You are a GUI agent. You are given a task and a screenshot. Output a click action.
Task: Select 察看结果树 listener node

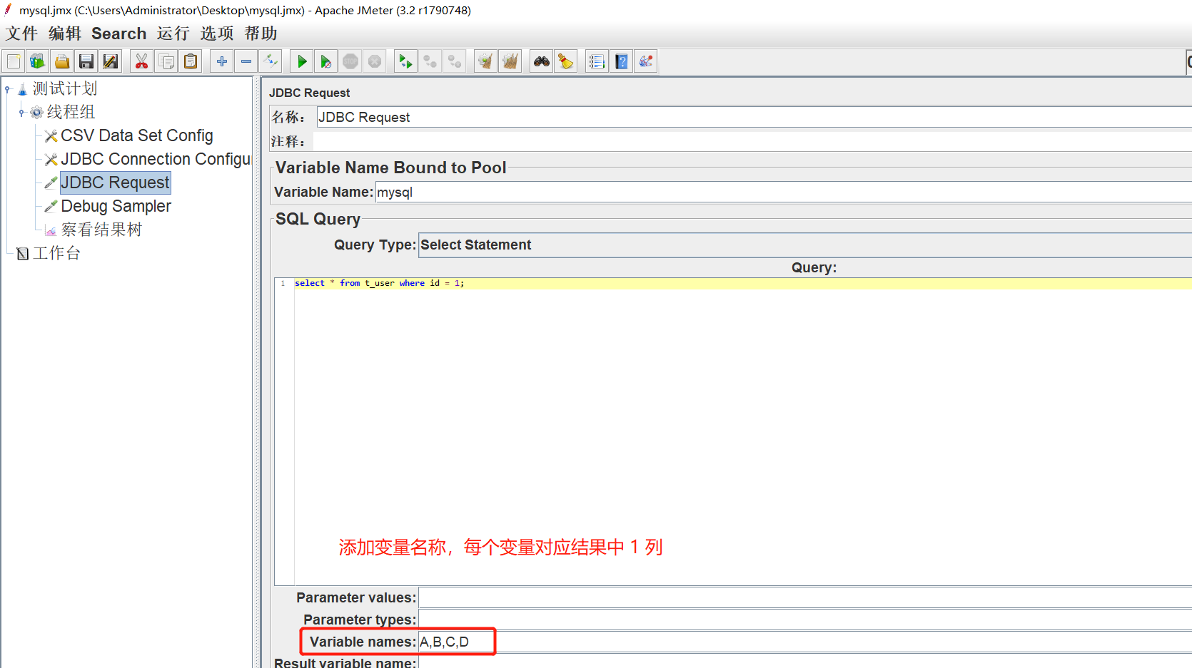pos(101,230)
